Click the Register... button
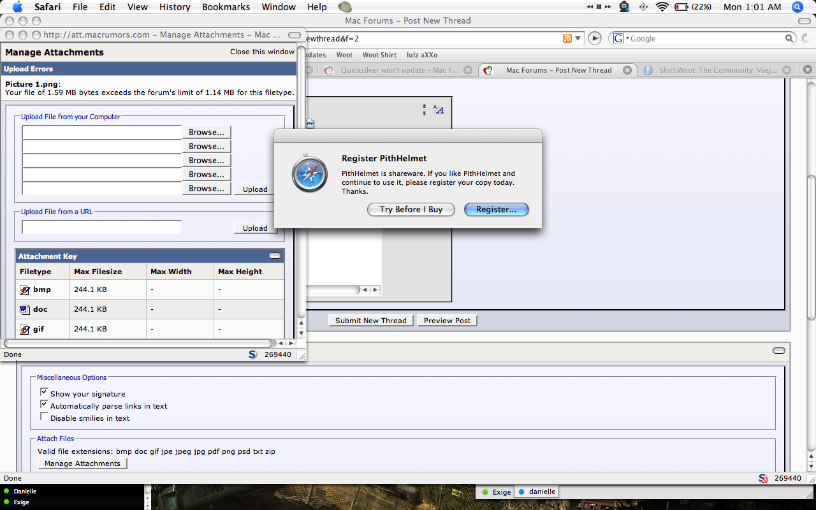 [x=496, y=209]
